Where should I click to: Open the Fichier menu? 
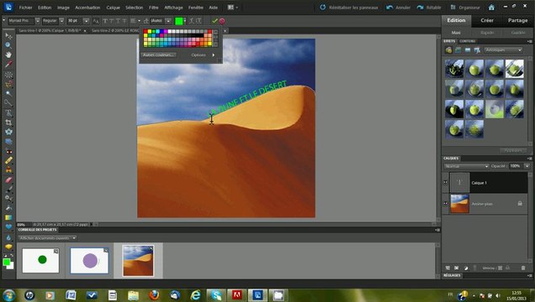click(x=25, y=8)
